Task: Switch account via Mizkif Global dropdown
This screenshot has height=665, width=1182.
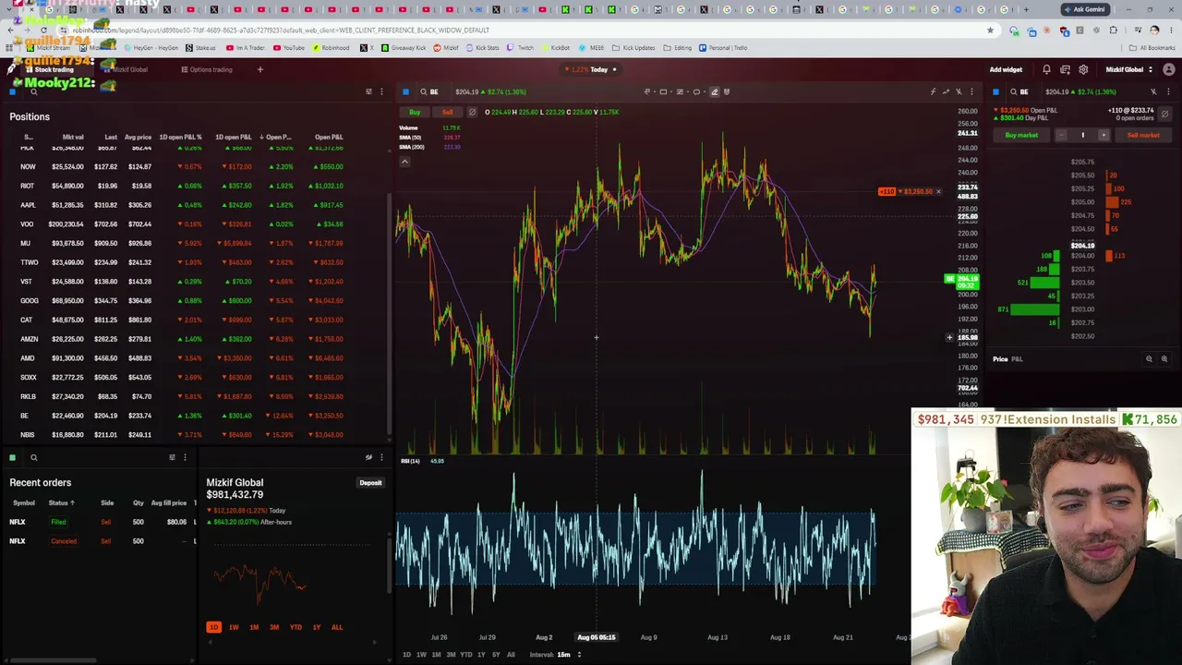Action: (x=1128, y=69)
